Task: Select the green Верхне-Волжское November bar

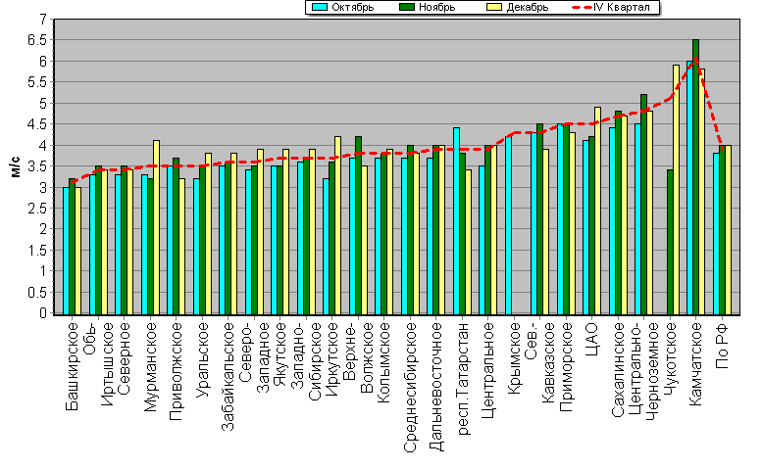Action: coord(358,225)
